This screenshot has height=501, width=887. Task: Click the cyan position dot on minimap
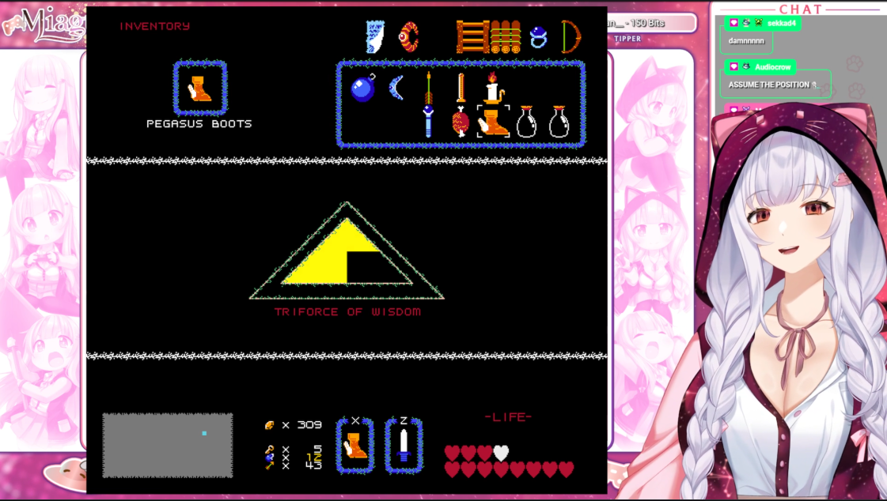(x=204, y=433)
